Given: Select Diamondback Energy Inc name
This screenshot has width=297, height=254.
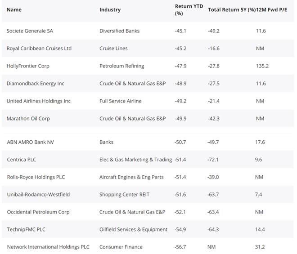Looking at the screenshot, I should pyautogui.click(x=36, y=84).
